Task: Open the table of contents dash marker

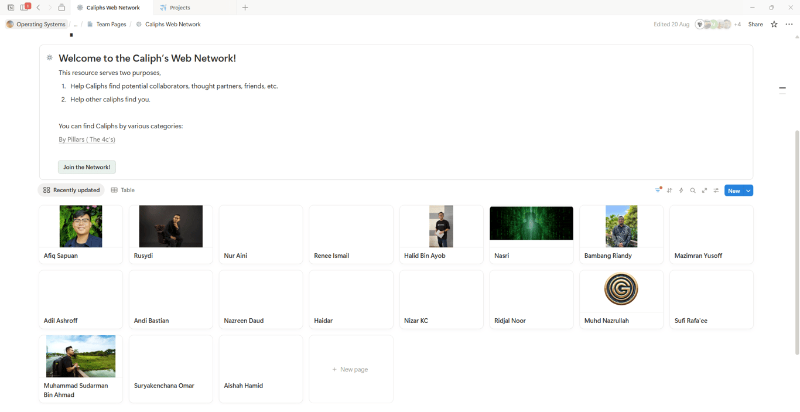Action: pos(782,89)
